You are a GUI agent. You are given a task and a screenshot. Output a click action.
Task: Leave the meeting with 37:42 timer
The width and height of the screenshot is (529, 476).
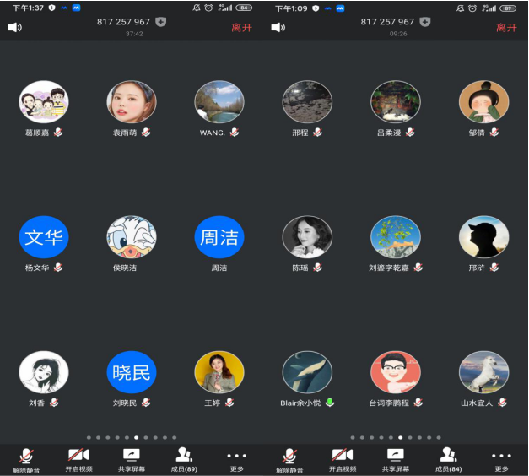click(241, 27)
